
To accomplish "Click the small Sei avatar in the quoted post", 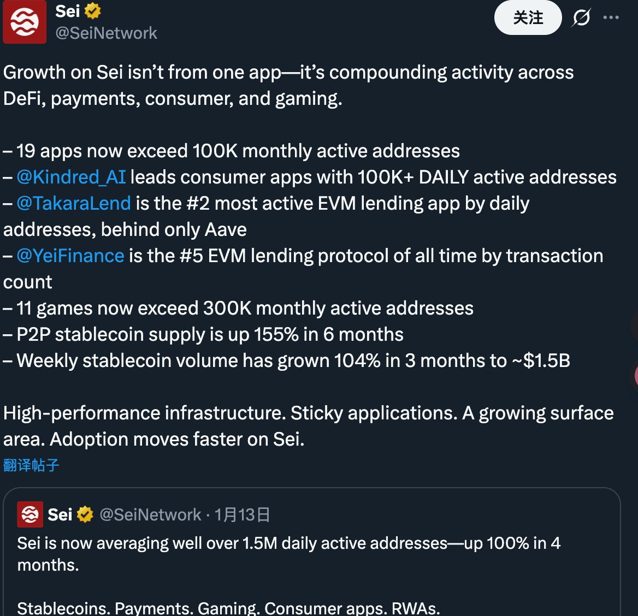I will pos(30,514).
